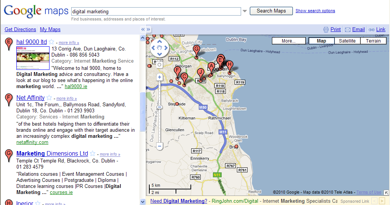Viewport: 390px width, 205px height.
Task: Star the Marketing Dimensions Ltd result
Action: (93, 153)
